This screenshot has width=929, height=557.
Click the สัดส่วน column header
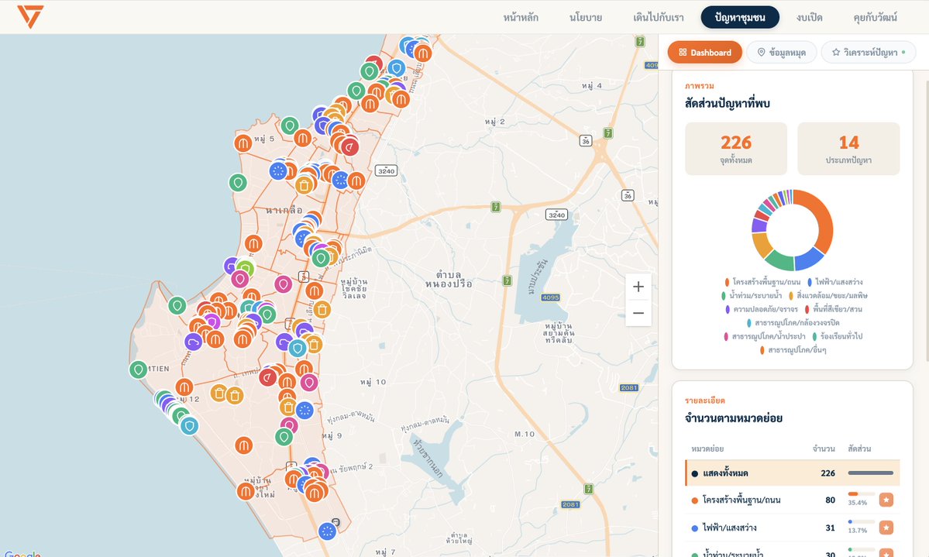859,449
